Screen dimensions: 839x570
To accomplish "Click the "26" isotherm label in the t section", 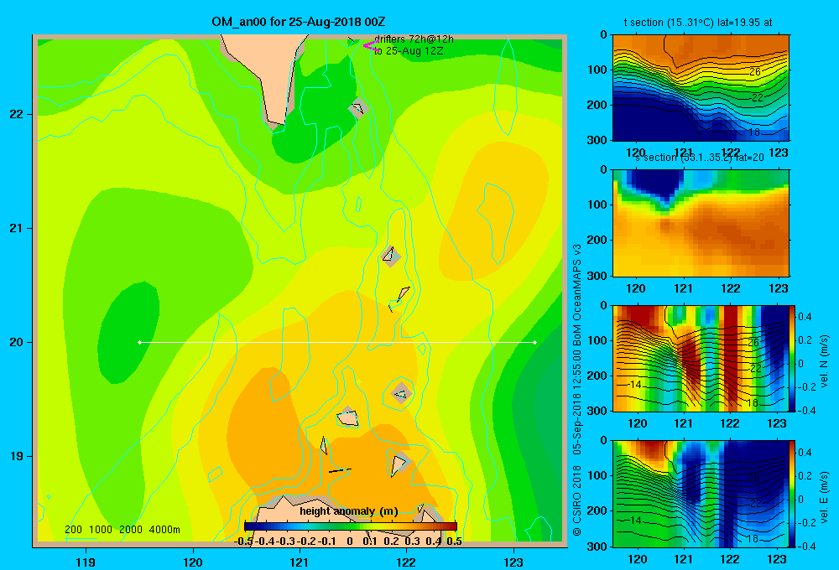I will [x=755, y=71].
